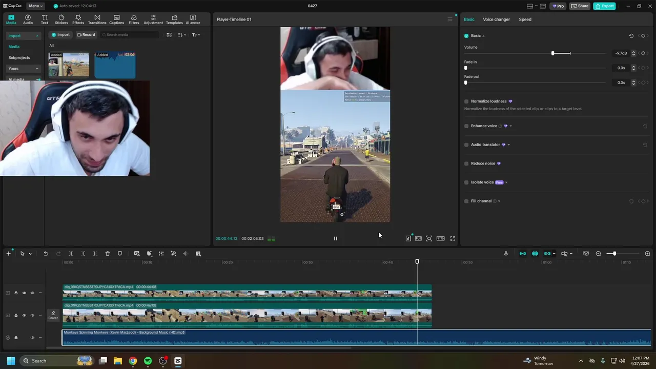Click the Cover edit button on timeline
The width and height of the screenshot is (656, 369).
click(x=53, y=315)
